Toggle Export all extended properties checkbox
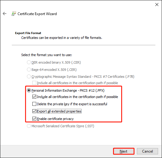The image size is (162, 158). (34, 111)
